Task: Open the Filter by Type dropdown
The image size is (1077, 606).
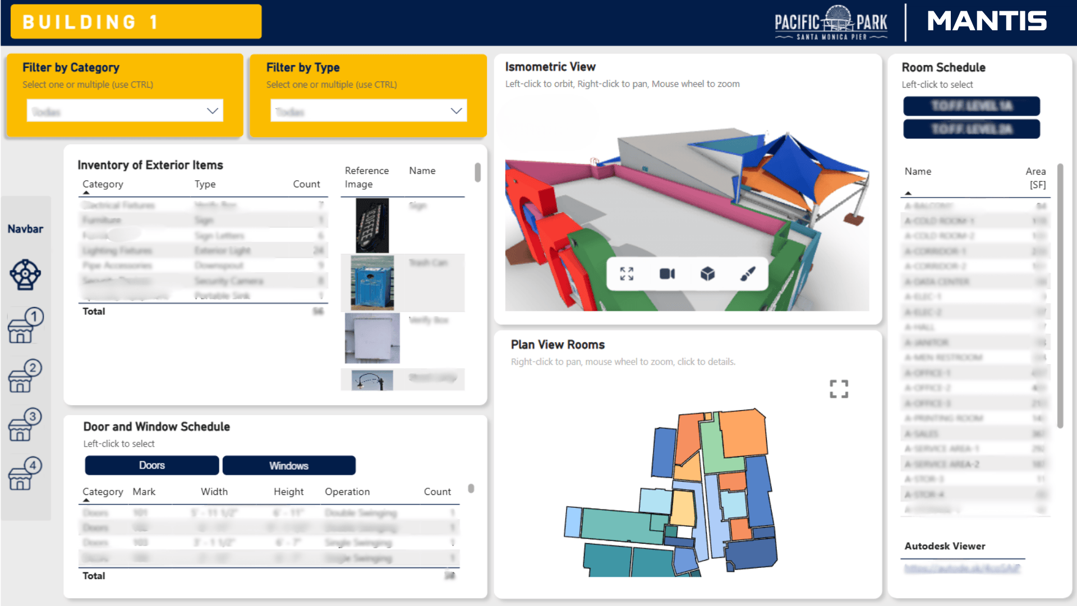Action: [x=369, y=111]
